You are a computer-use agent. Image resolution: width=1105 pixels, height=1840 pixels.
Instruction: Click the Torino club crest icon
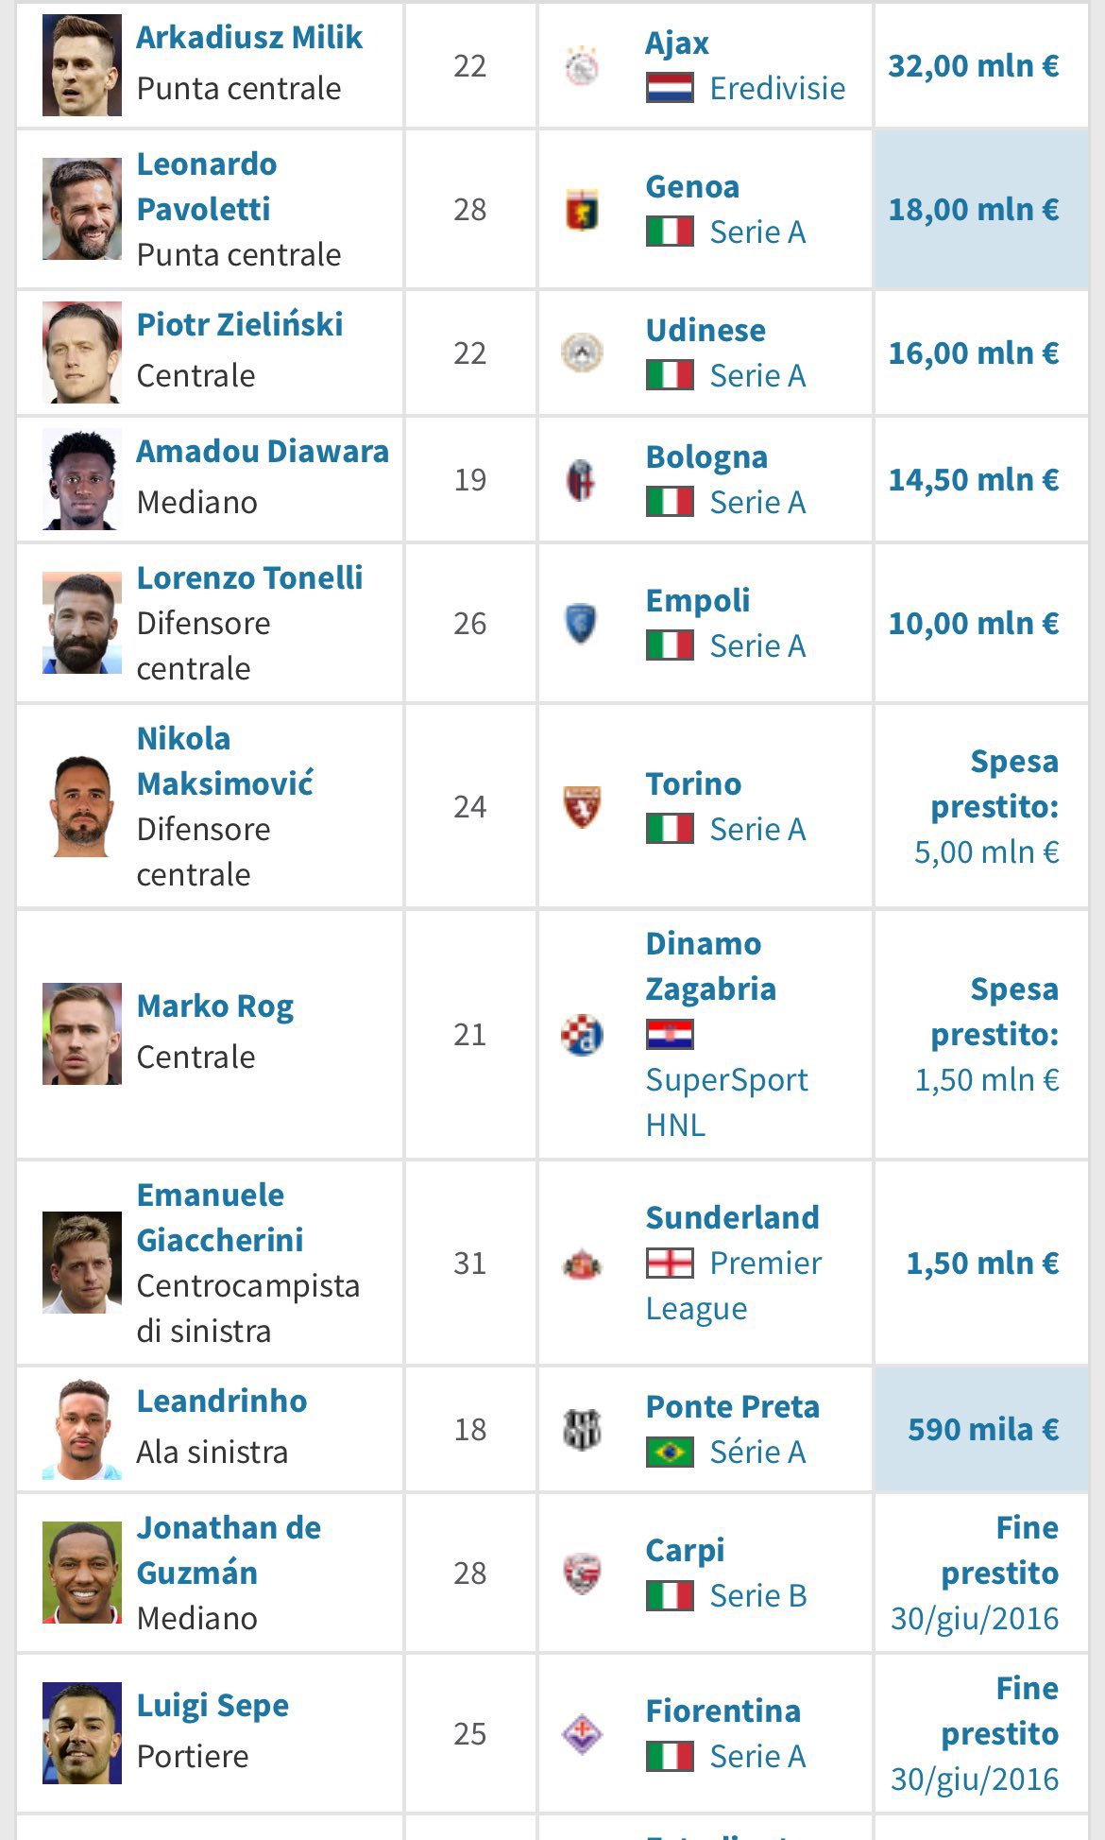click(582, 807)
